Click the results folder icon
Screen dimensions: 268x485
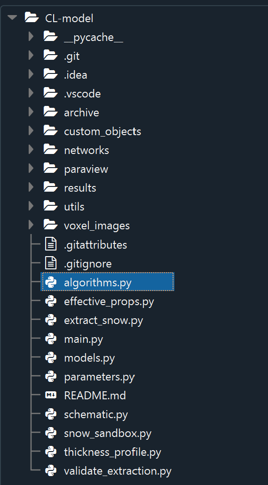tap(51, 187)
